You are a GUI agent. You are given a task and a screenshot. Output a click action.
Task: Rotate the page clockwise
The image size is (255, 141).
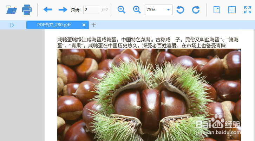(x=196, y=10)
